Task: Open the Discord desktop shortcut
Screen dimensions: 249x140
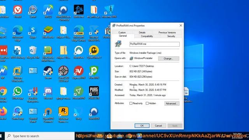Action: point(48,93)
